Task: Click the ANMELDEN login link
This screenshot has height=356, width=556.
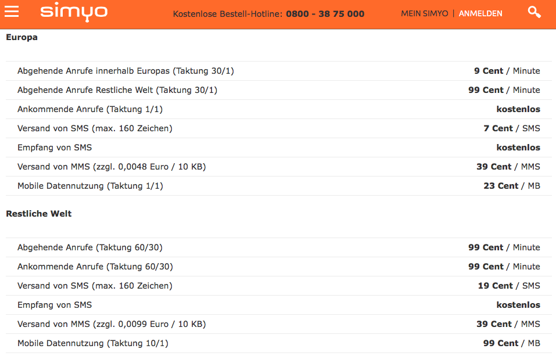Action: [x=480, y=13]
